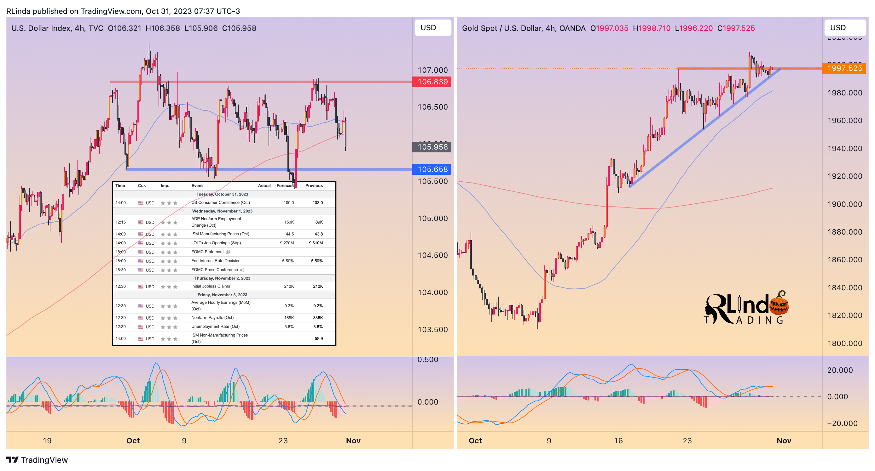This screenshot has width=875, height=471.
Task: Click the 'Event' column header in calendar
Action: (x=197, y=186)
